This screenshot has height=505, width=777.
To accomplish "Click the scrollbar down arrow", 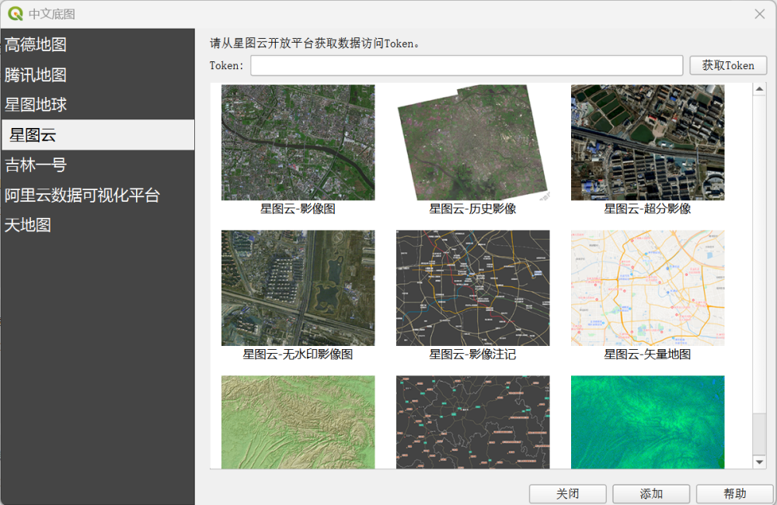I will 760,462.
